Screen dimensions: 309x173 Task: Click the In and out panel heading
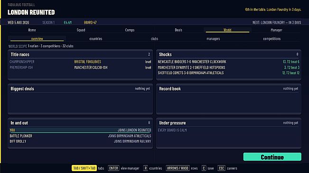[x=19, y=123]
